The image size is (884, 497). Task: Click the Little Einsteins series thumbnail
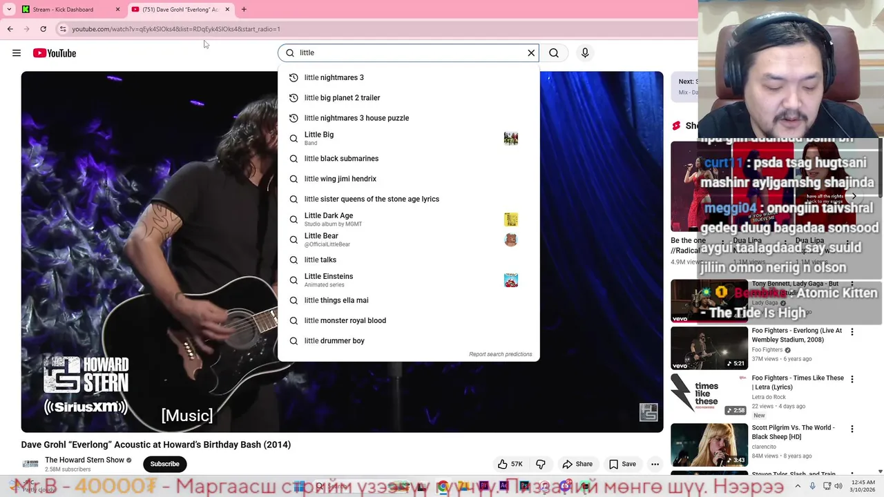pos(511,280)
